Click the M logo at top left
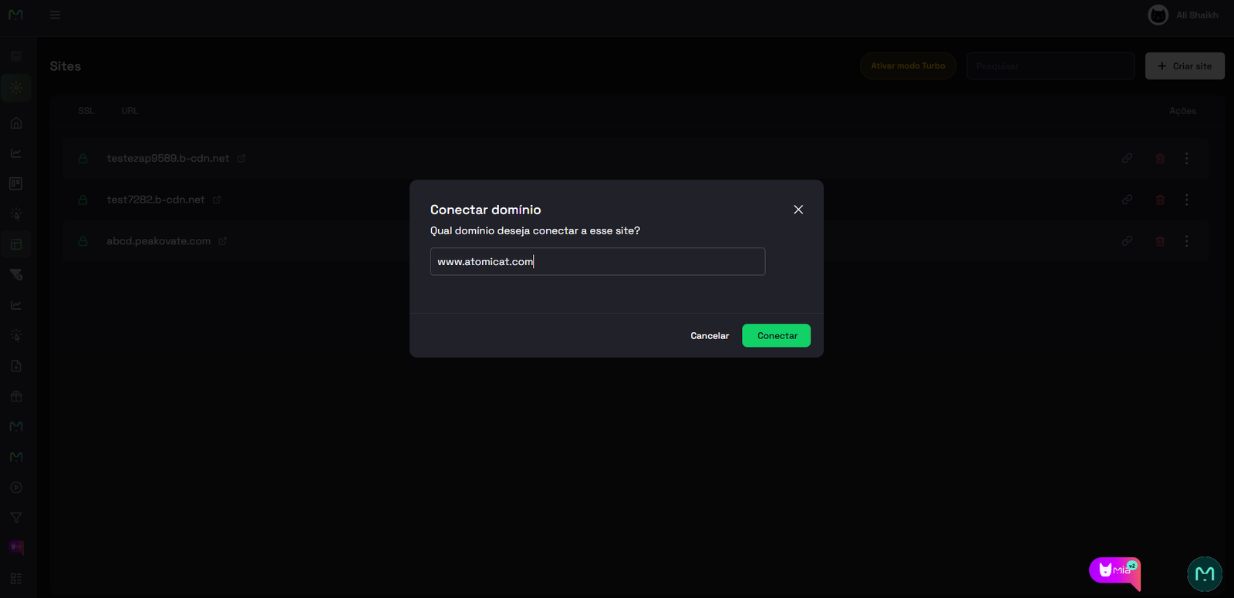This screenshot has height=598, width=1234. coord(15,15)
